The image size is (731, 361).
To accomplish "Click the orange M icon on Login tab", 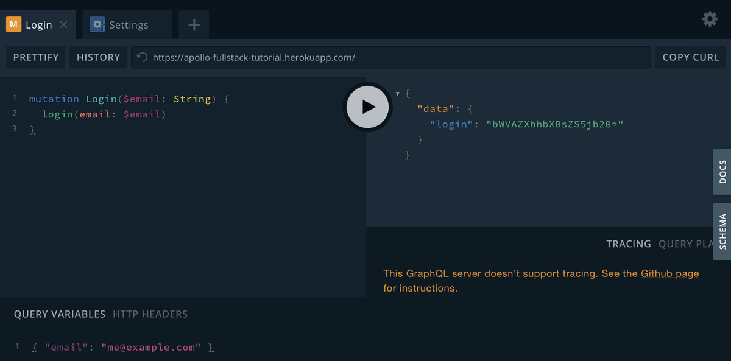I will 14,25.
